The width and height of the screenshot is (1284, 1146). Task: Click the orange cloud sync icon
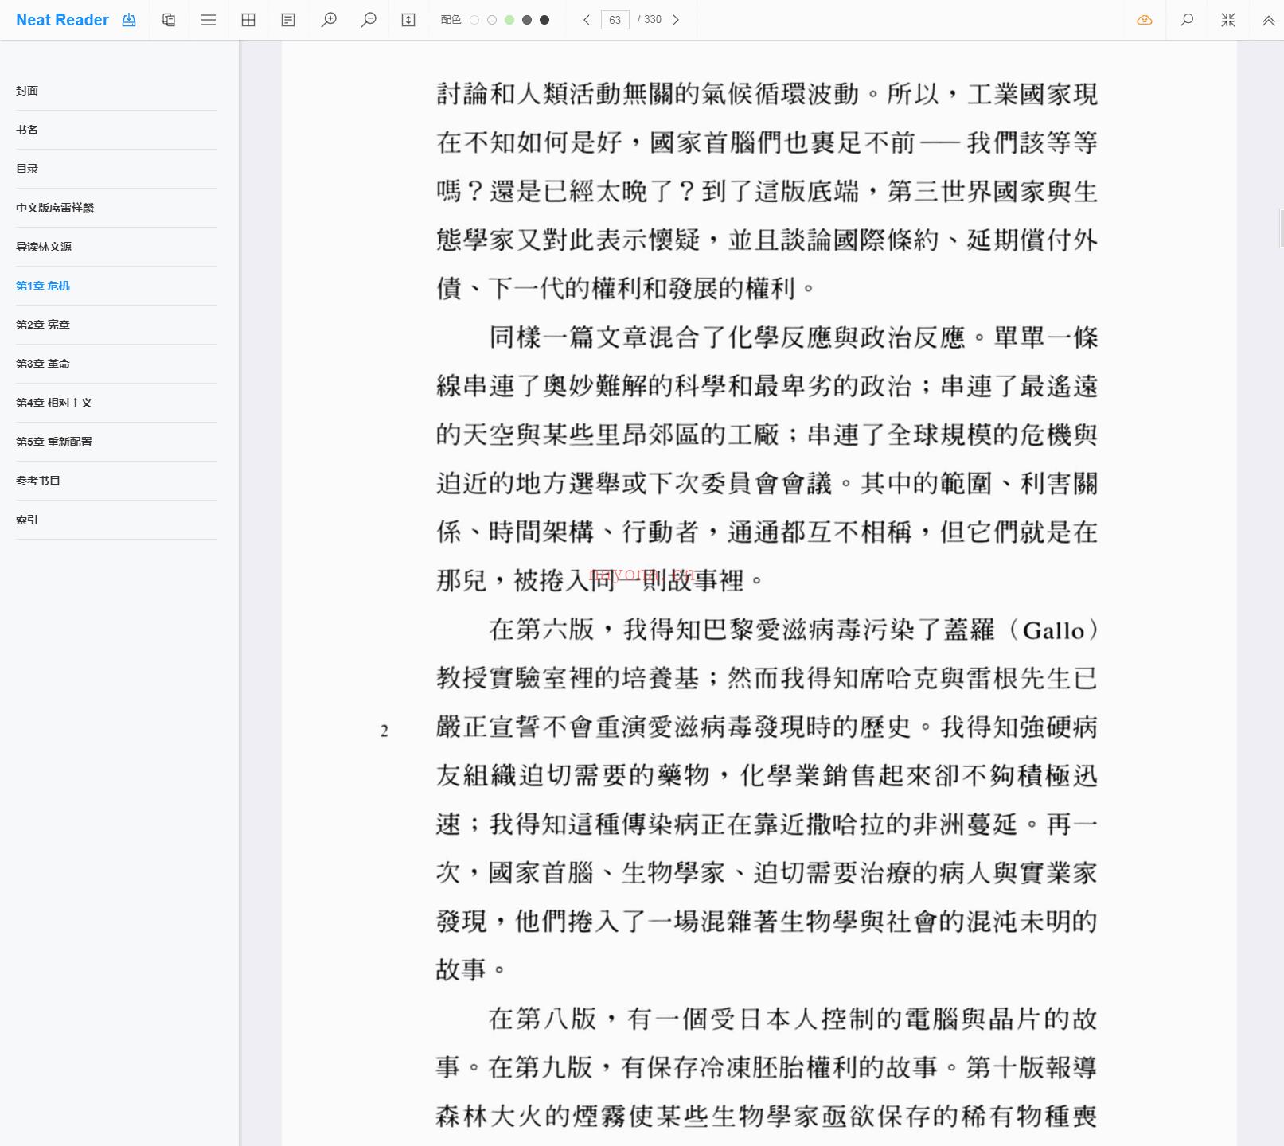(x=1145, y=20)
